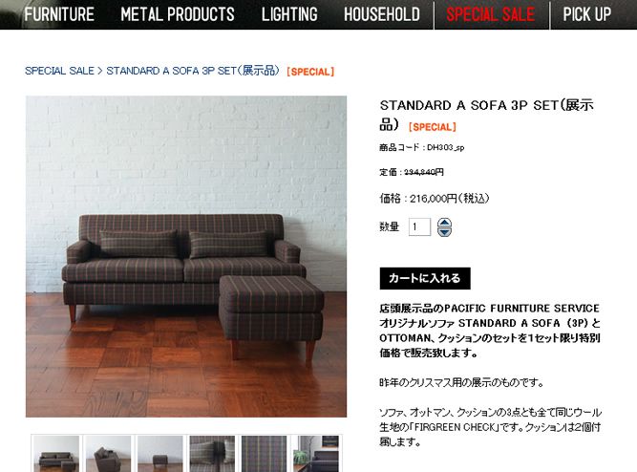Open the PICK UP section
Image resolution: width=637 pixels, height=472 pixels.
point(586,14)
